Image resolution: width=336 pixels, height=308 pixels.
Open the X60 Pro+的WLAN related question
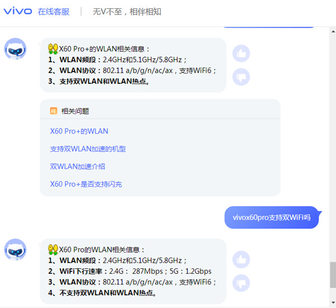79,131
